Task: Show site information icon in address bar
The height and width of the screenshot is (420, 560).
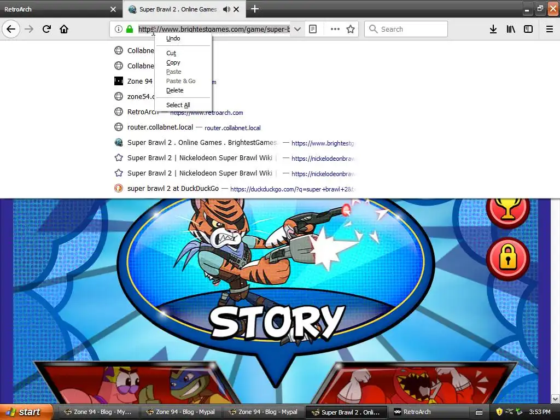Action: (119, 29)
